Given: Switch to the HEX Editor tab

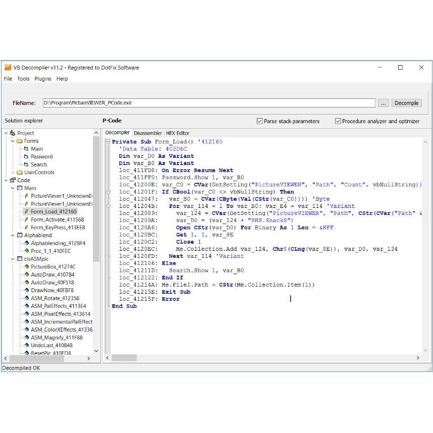Looking at the screenshot, I should click(x=178, y=133).
